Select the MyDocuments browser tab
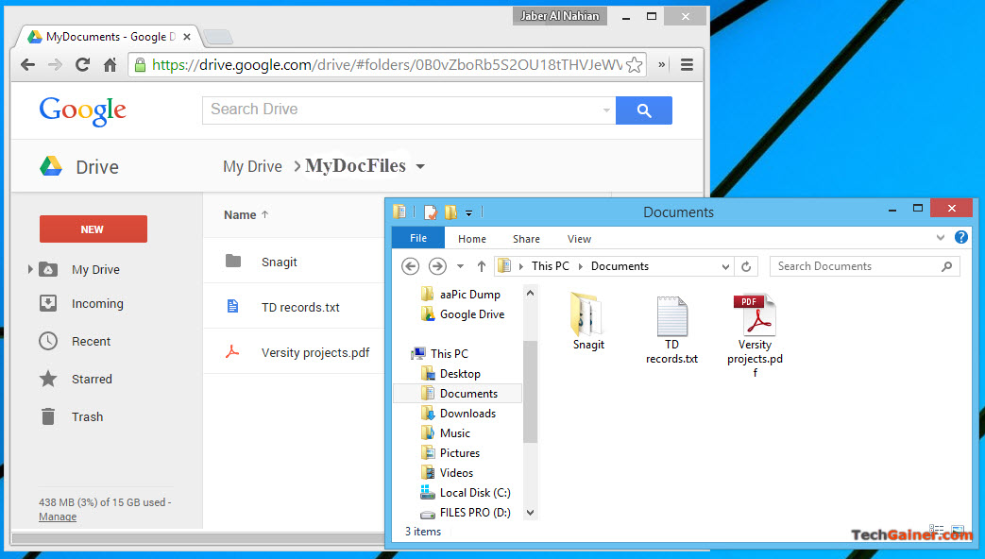The image size is (985, 559). 104,36
